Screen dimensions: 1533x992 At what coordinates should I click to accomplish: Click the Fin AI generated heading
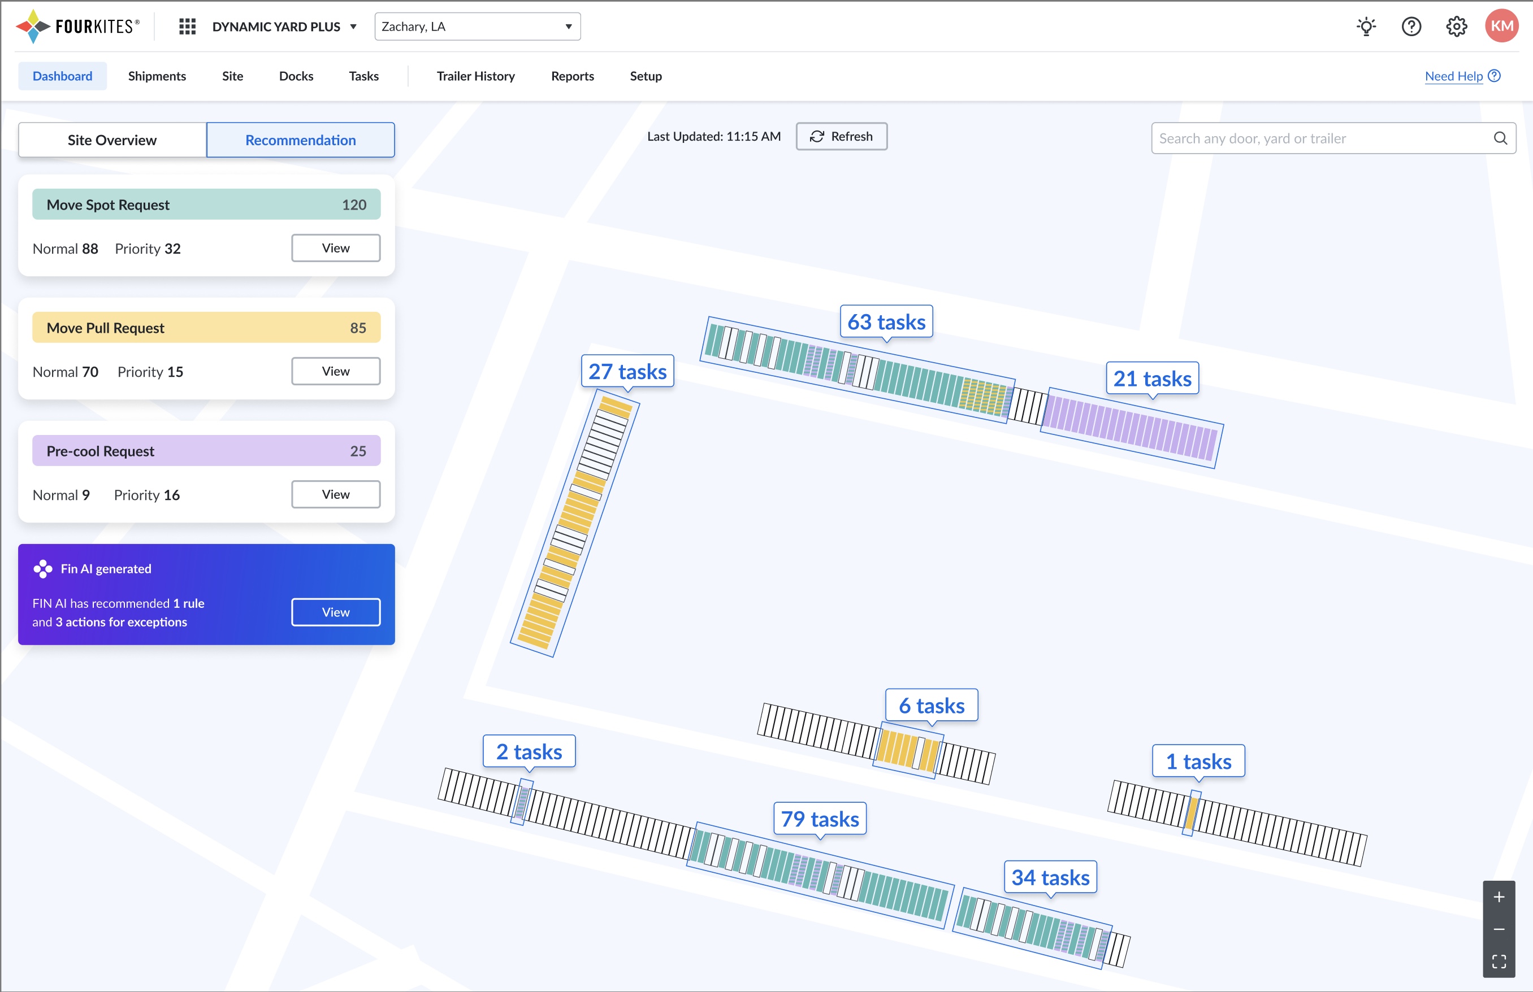(106, 569)
